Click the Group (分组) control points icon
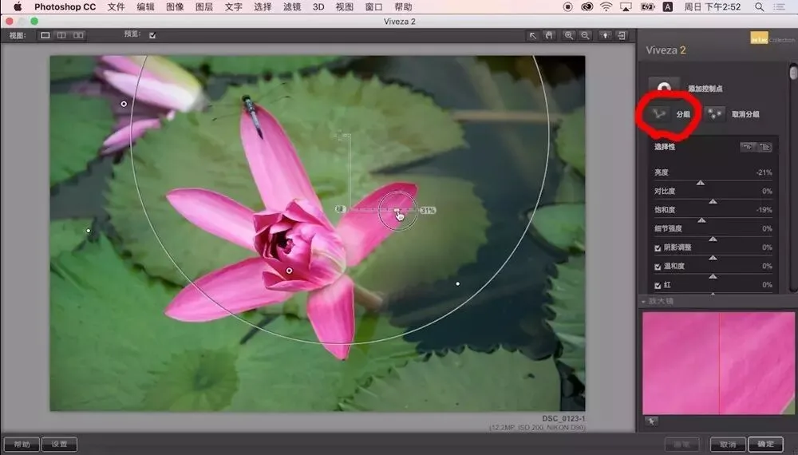 660,113
